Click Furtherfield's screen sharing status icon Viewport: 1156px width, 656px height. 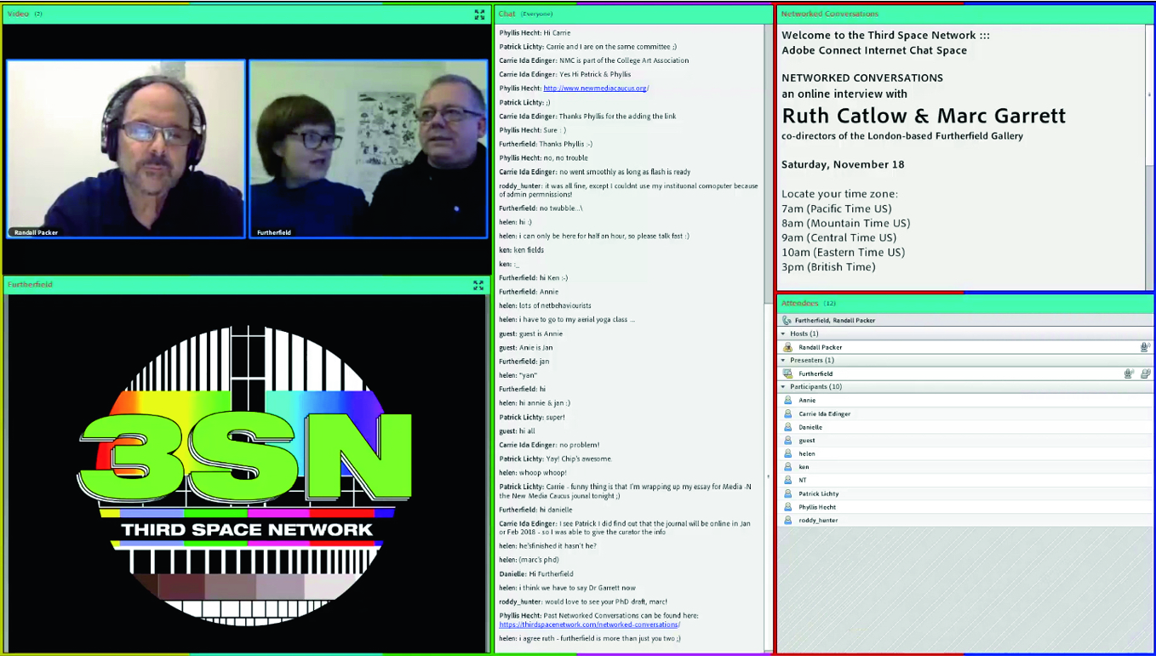pos(1145,374)
